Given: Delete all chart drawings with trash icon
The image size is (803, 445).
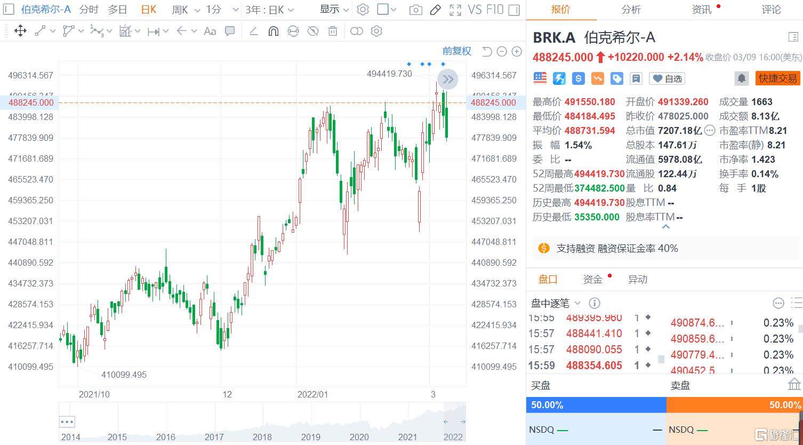Looking at the screenshot, I should click(333, 31).
